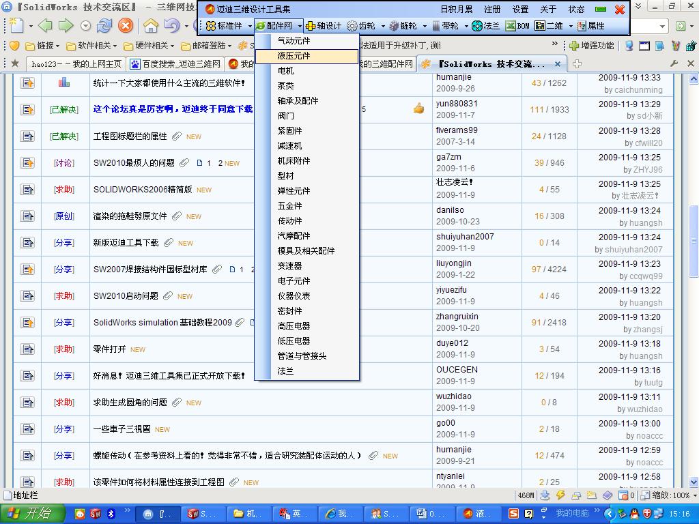This screenshot has height=524, width=699.
Task: Open the 带轮 pulley tool
Action: [445, 26]
